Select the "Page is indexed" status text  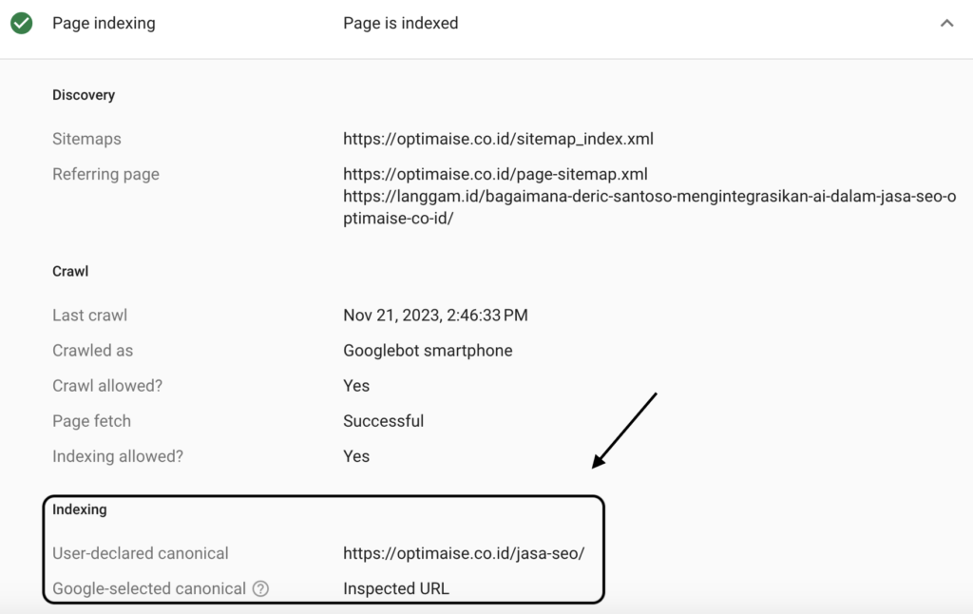click(400, 23)
